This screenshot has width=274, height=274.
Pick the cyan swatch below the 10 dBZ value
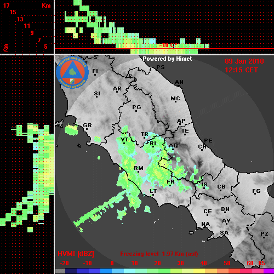(x=130, y=271)
